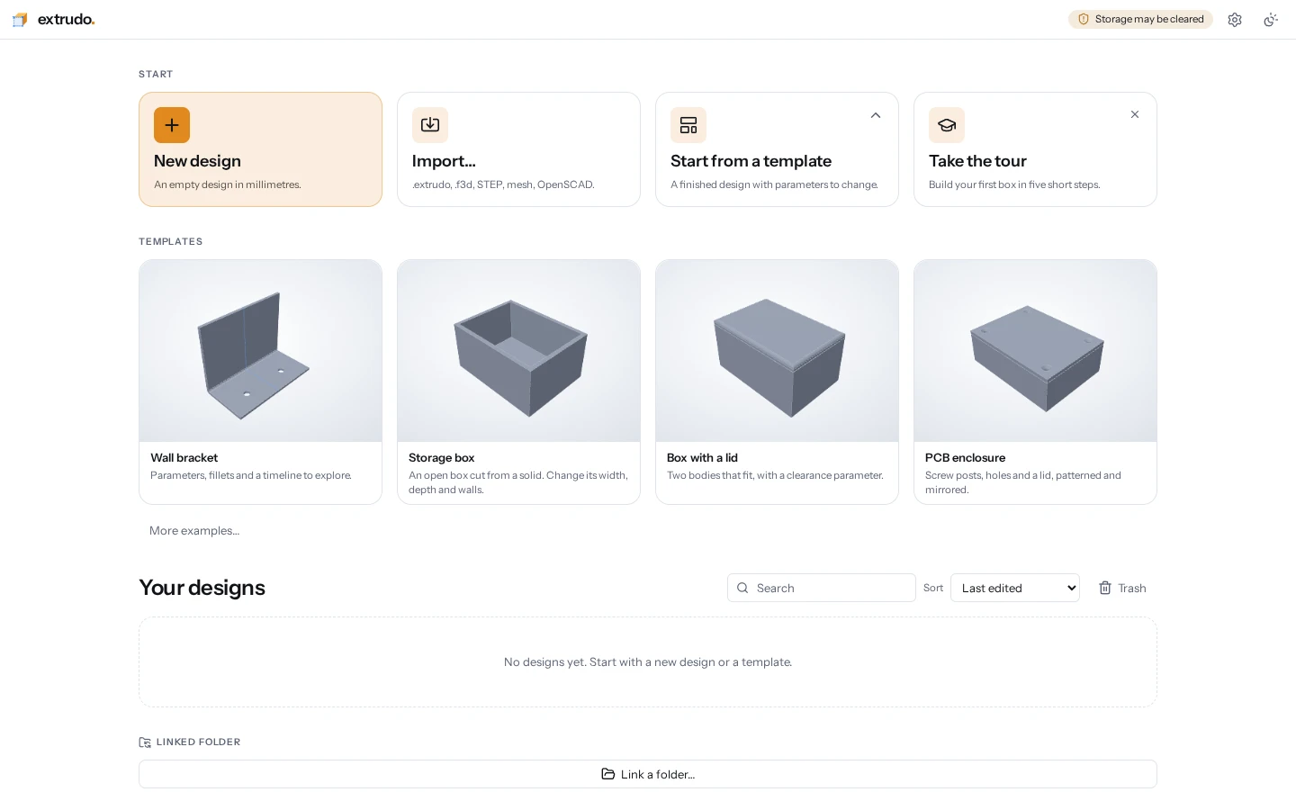Click the graduation cap tour icon

(947, 125)
